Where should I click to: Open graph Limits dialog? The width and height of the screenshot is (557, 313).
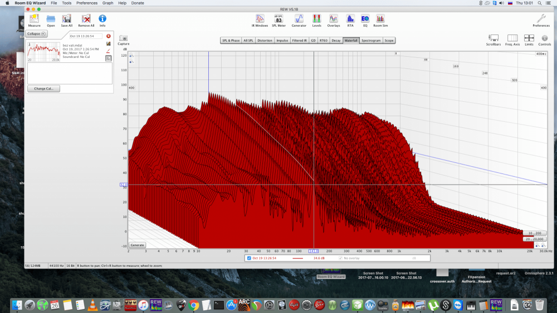[529, 39]
